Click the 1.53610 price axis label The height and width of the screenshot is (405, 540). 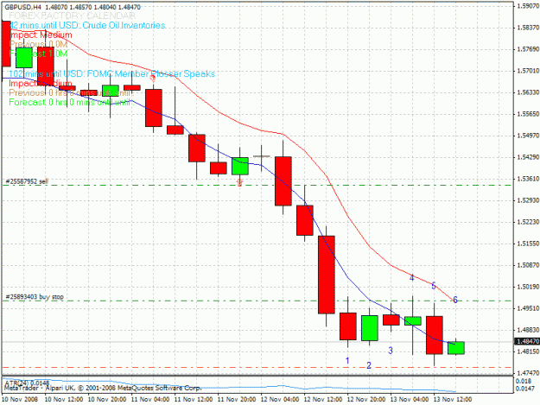[528, 179]
